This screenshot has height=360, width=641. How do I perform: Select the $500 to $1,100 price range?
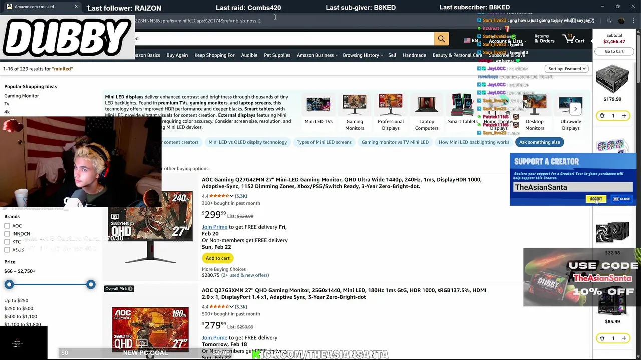[x=21, y=317]
